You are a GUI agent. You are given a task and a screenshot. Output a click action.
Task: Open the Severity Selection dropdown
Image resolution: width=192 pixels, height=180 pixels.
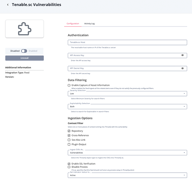pos(127,94)
